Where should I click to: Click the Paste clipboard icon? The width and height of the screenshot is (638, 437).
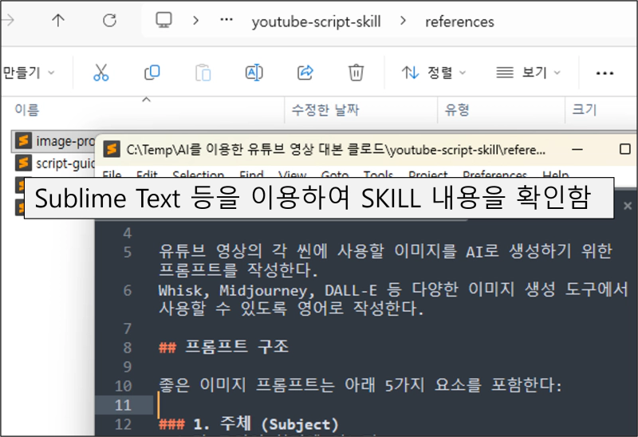[x=203, y=73]
